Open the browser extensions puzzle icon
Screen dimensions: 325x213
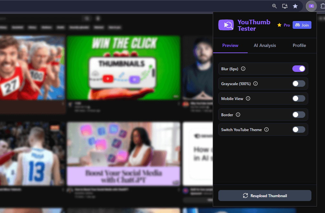click(322, 6)
